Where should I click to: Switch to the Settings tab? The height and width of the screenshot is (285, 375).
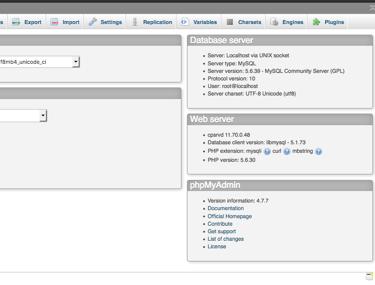click(105, 22)
